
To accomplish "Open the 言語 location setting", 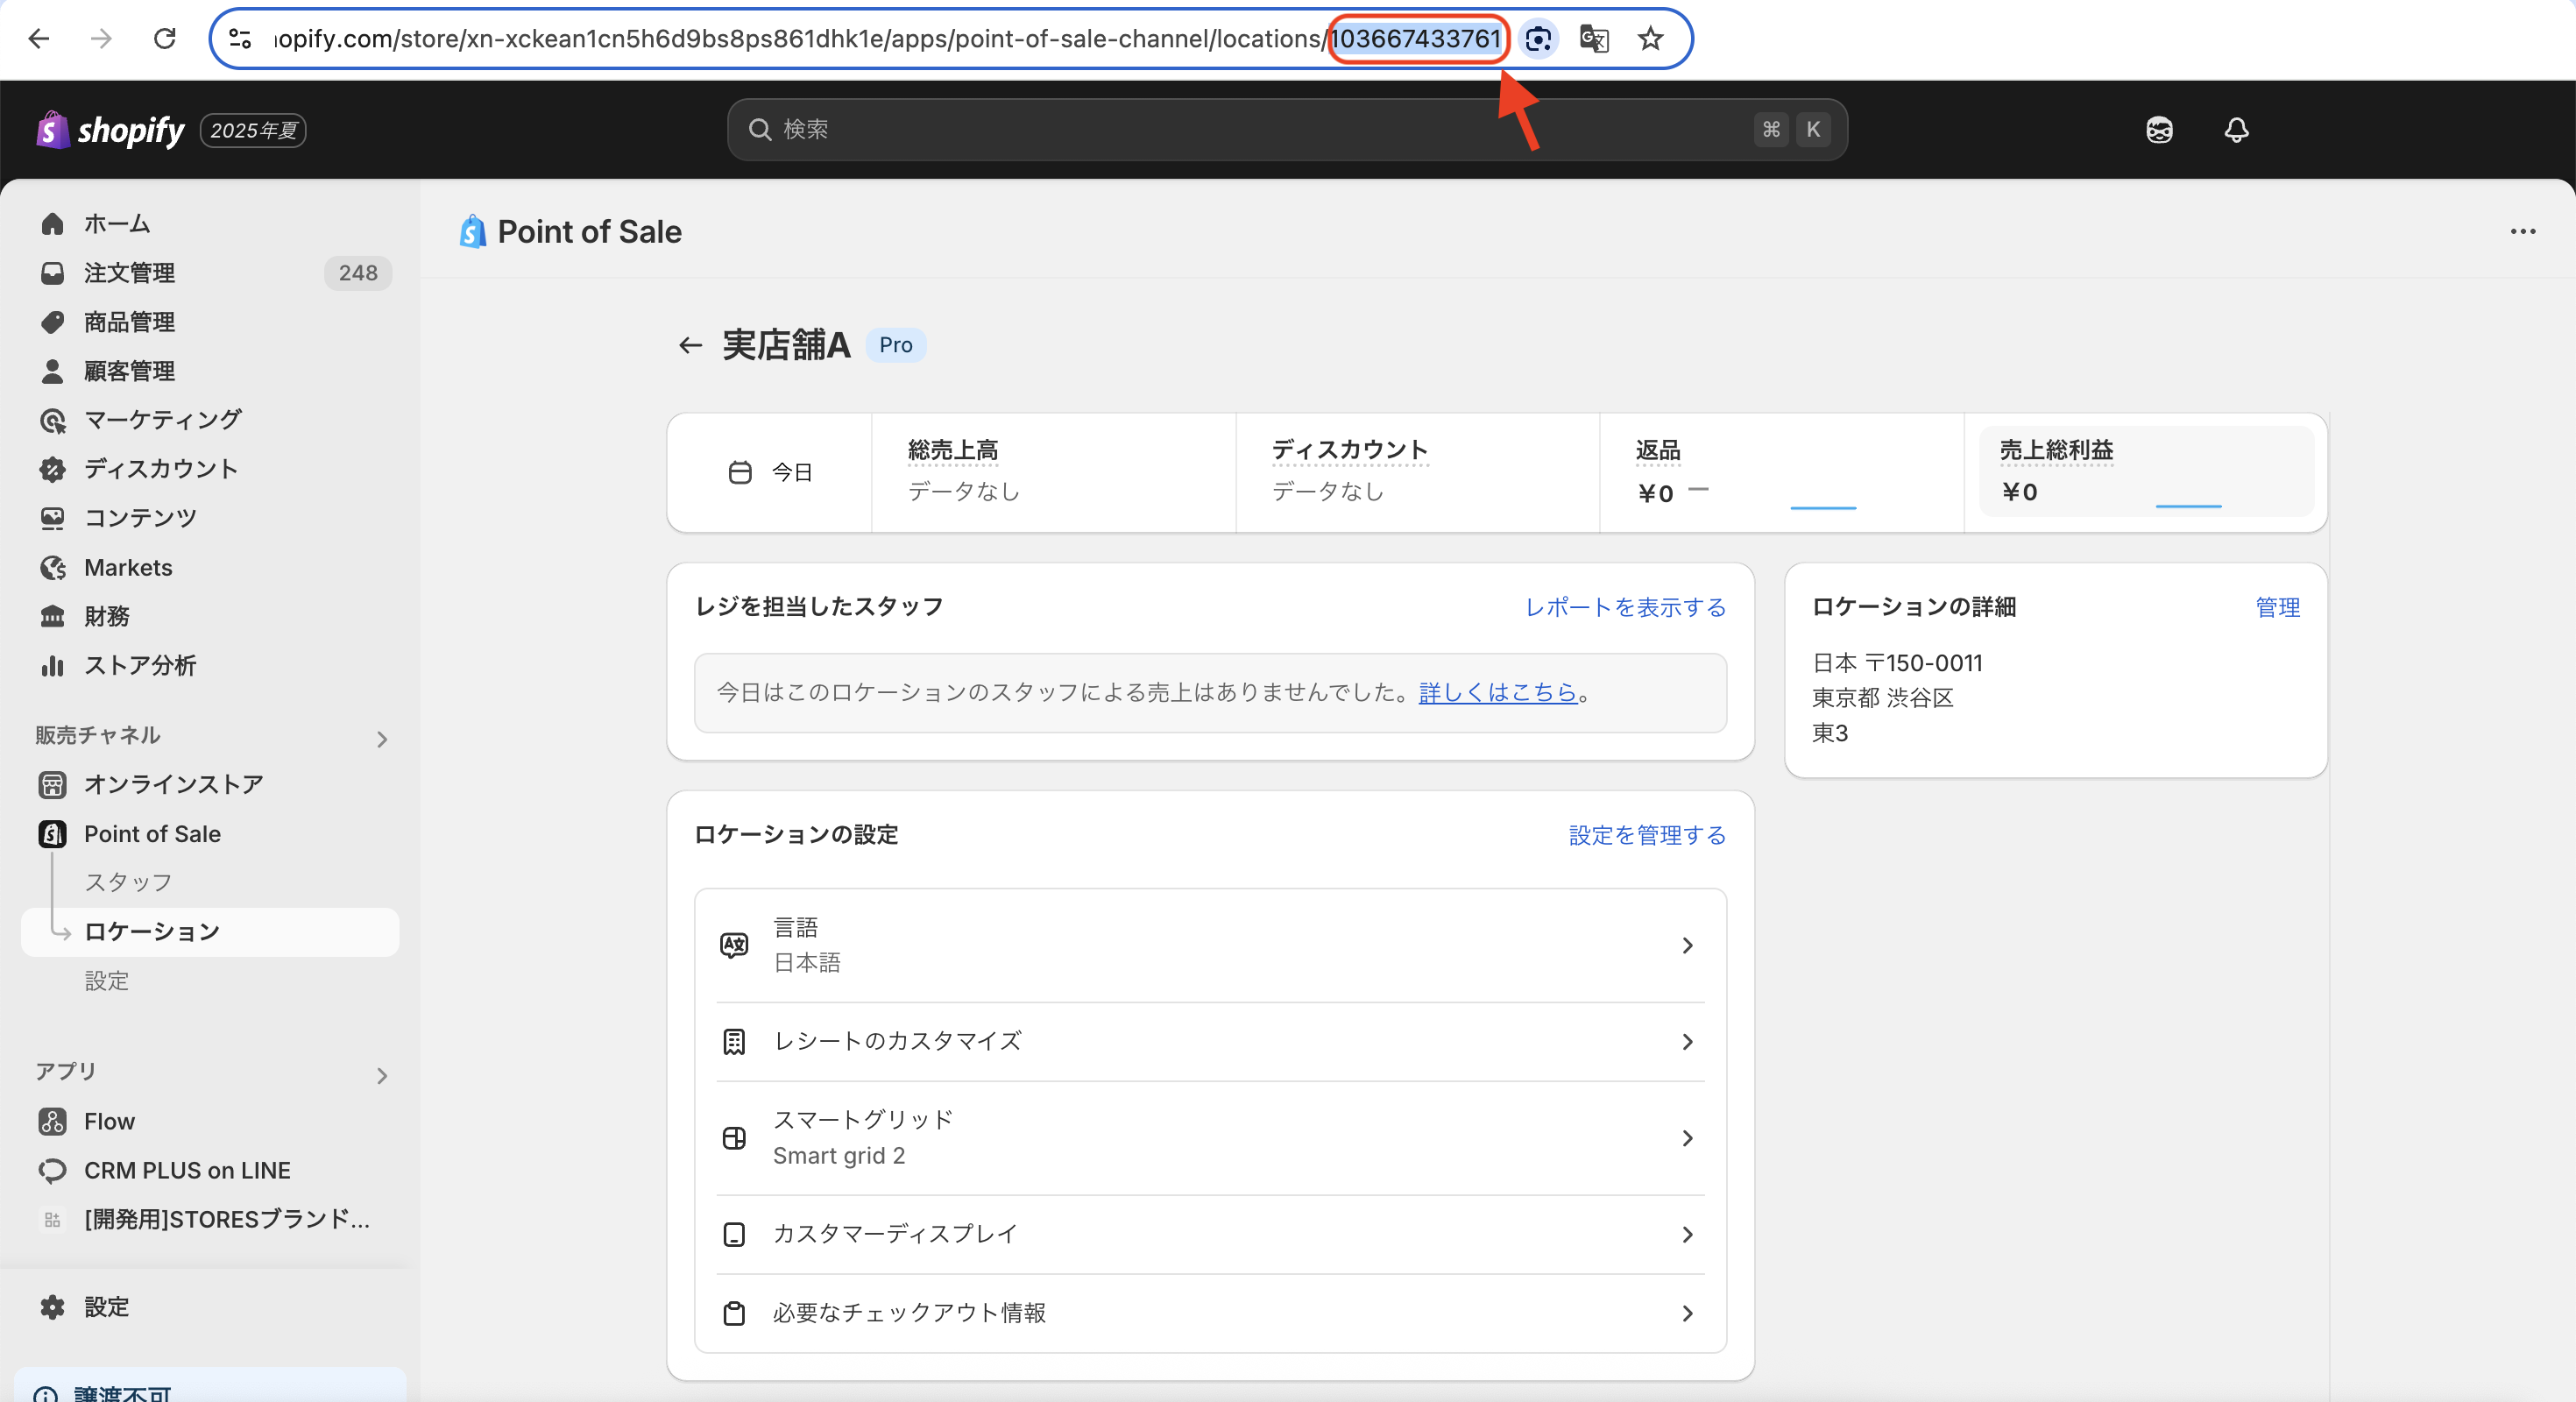I will [1210, 945].
